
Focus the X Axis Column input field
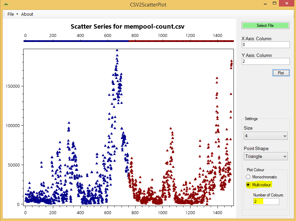(x=266, y=45)
